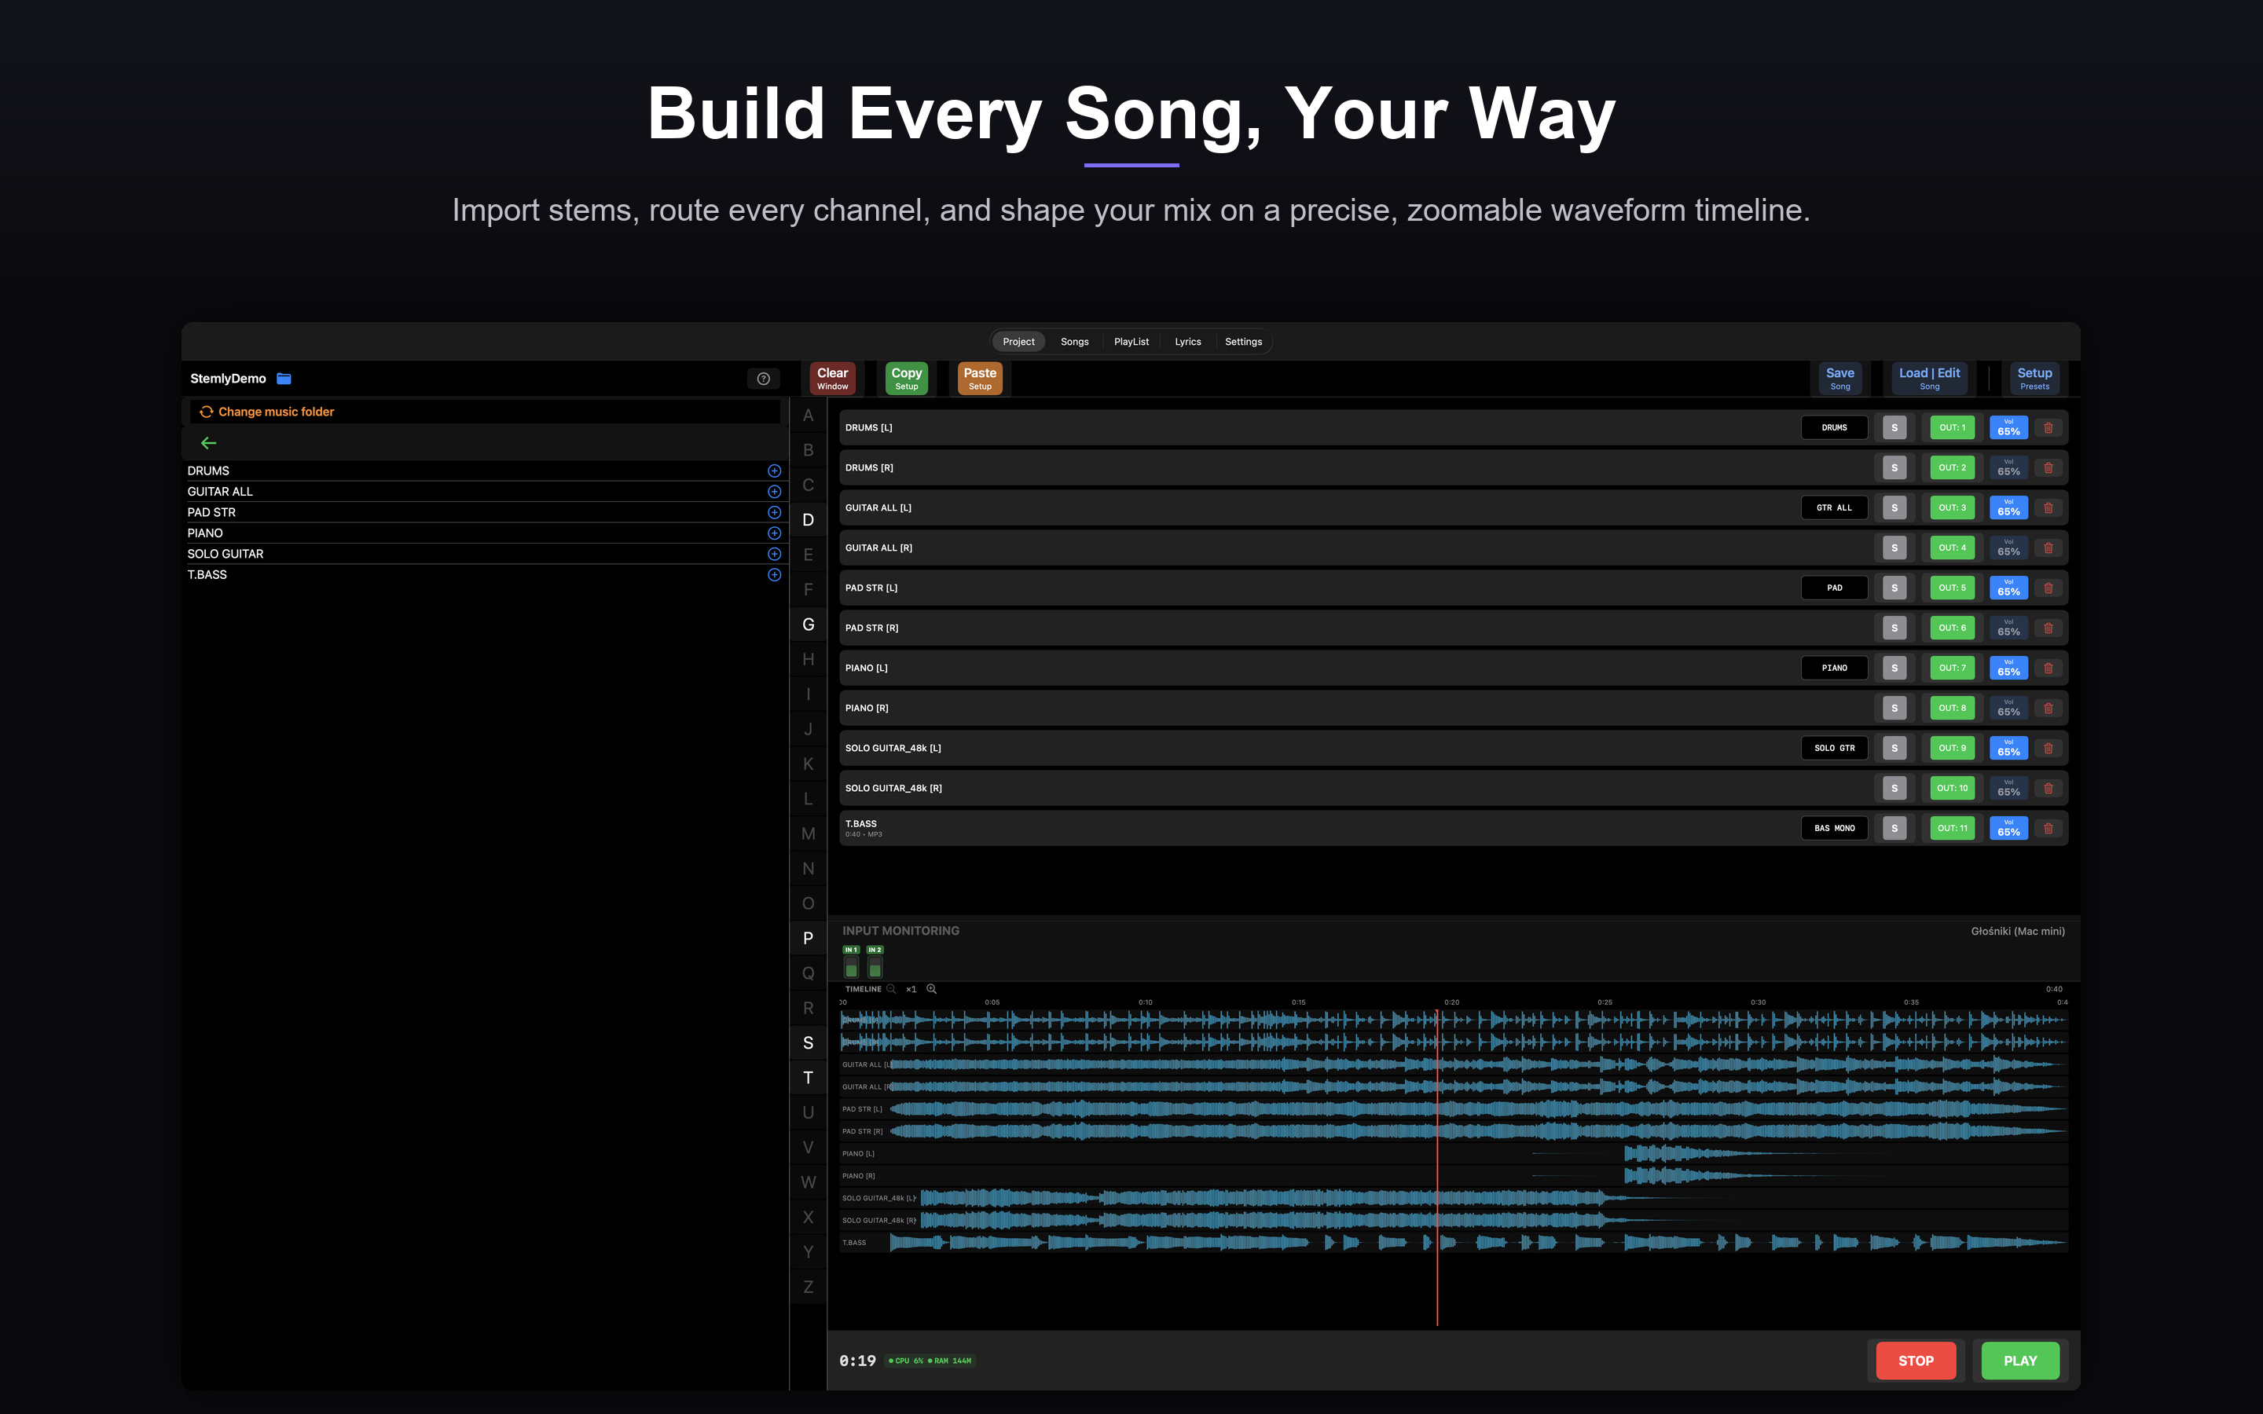2263x1414 pixels.
Task: Click the BAS MONO label field
Action: pos(1835,829)
